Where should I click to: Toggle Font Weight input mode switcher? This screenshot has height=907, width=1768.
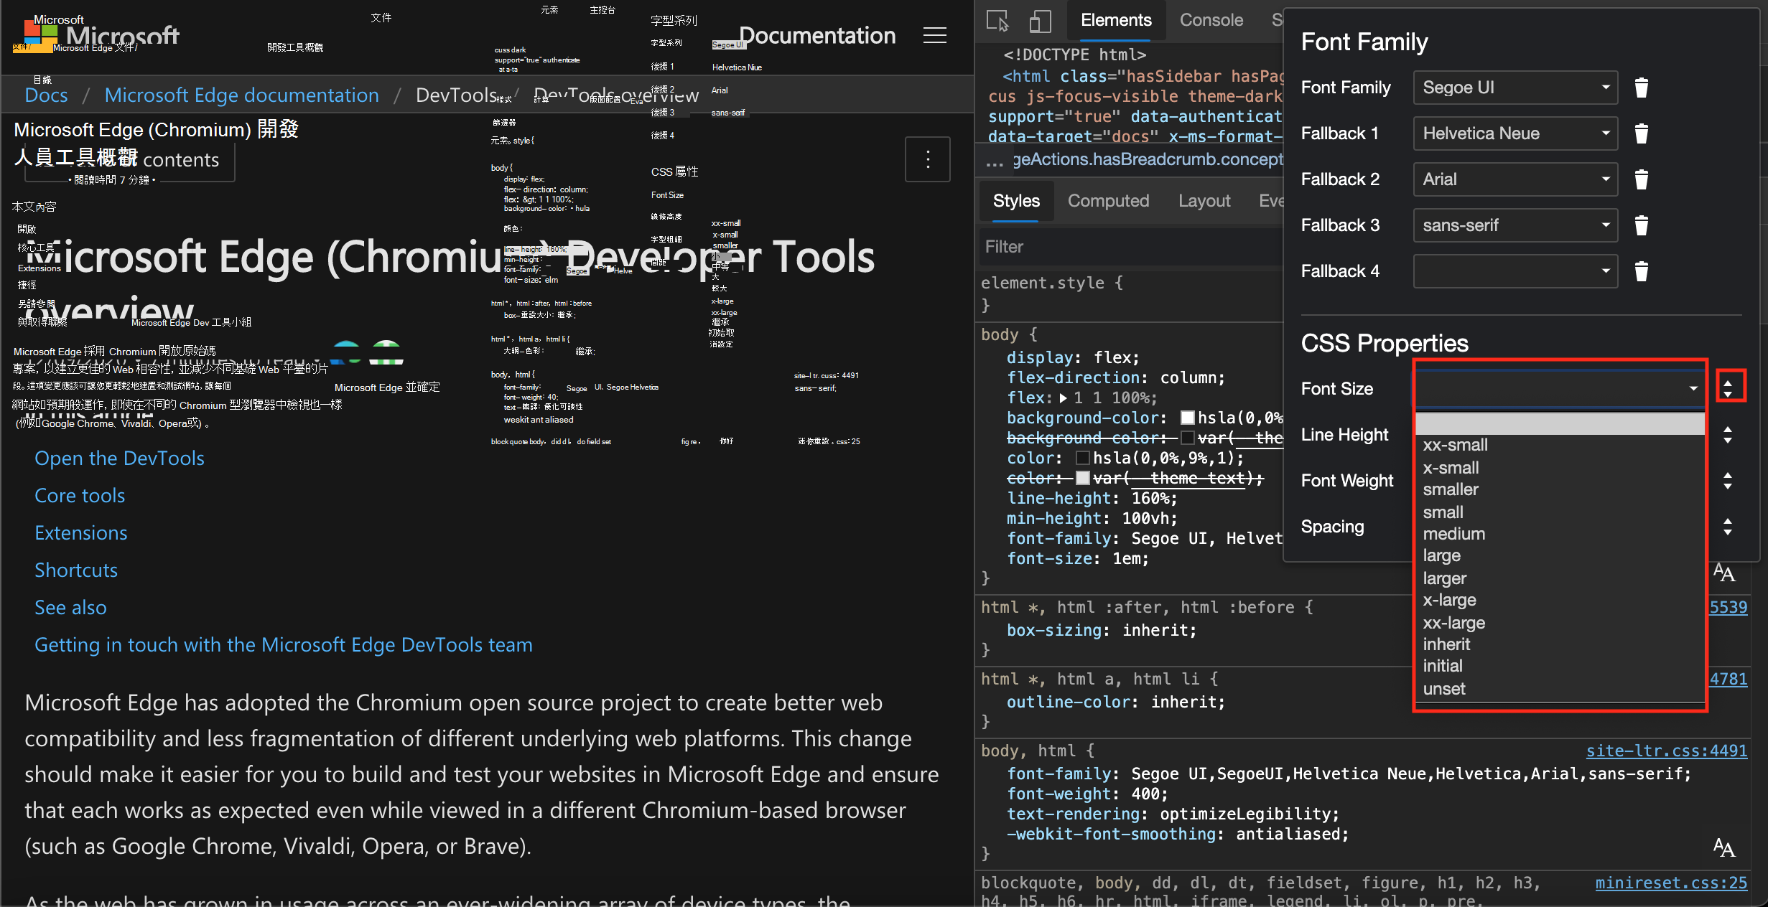point(1728,481)
